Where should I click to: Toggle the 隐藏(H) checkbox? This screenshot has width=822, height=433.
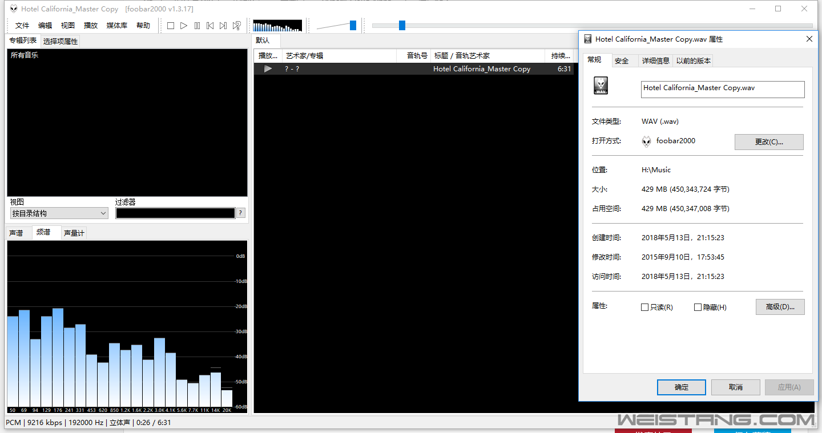pyautogui.click(x=698, y=307)
